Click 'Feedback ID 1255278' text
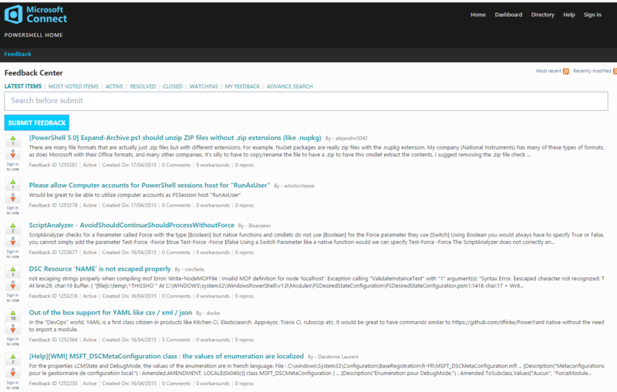Screen dimensions: 617x392 pyautogui.click(x=53, y=206)
